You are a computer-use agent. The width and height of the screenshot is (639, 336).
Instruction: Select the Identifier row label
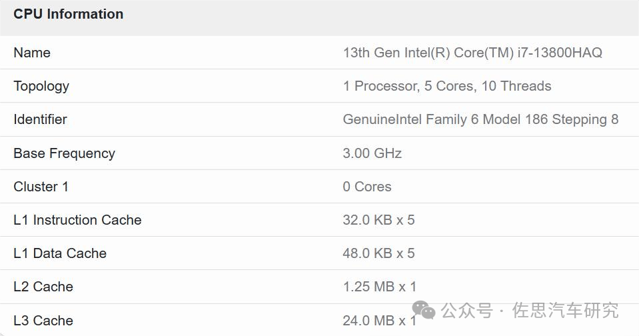click(40, 119)
